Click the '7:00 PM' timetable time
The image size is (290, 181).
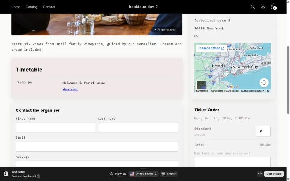(x=25, y=83)
